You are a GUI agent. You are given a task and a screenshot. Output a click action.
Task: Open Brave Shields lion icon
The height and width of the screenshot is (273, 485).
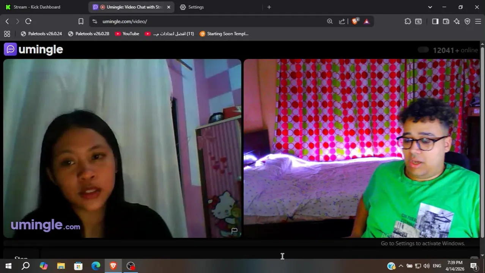point(355,22)
